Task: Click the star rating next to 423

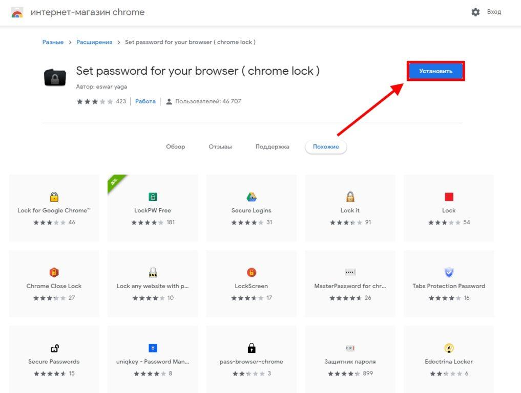Action: pyautogui.click(x=95, y=101)
